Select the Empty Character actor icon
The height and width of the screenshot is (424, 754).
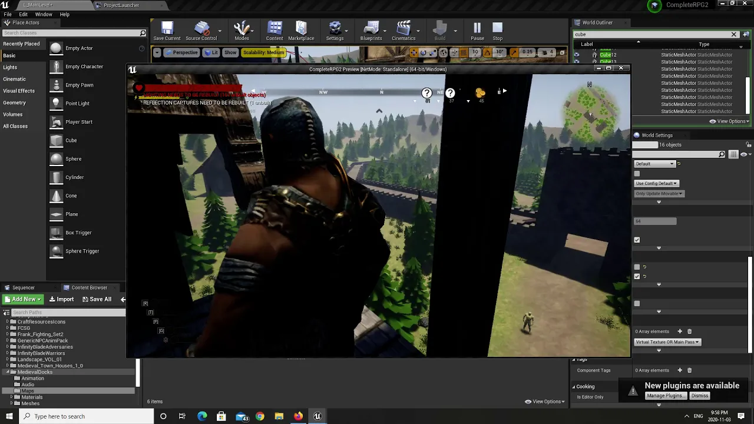click(56, 67)
